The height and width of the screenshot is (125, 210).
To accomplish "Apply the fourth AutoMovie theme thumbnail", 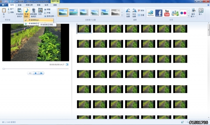I will [x=94, y=12].
